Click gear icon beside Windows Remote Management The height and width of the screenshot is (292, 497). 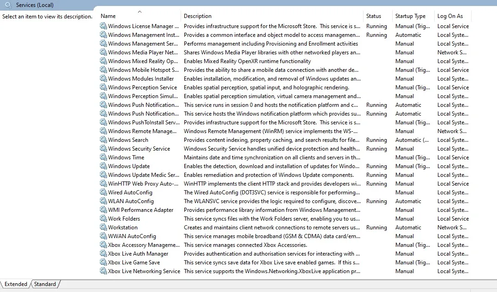[x=103, y=131]
